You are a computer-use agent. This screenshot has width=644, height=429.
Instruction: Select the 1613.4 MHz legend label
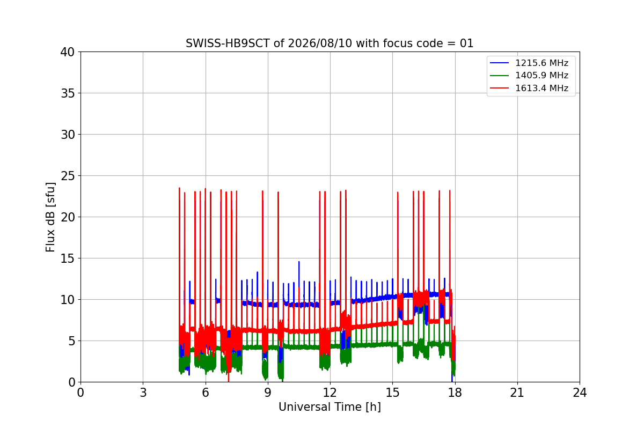541,88
